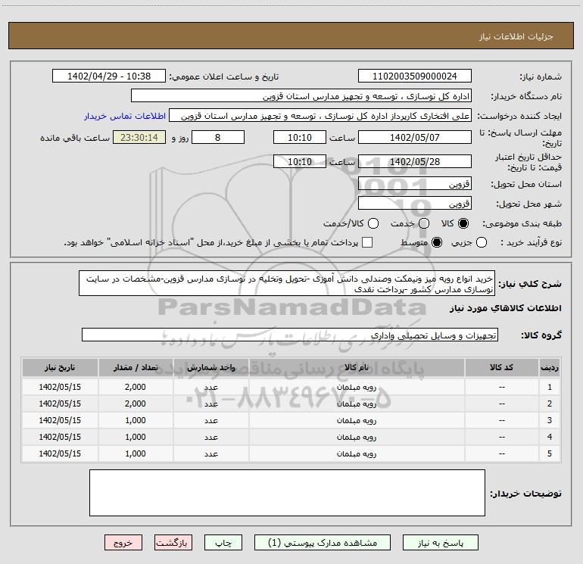Click the توضیحات خریدار text area
Image resolution: width=583 pixels, height=564 pixels.
(x=287, y=493)
